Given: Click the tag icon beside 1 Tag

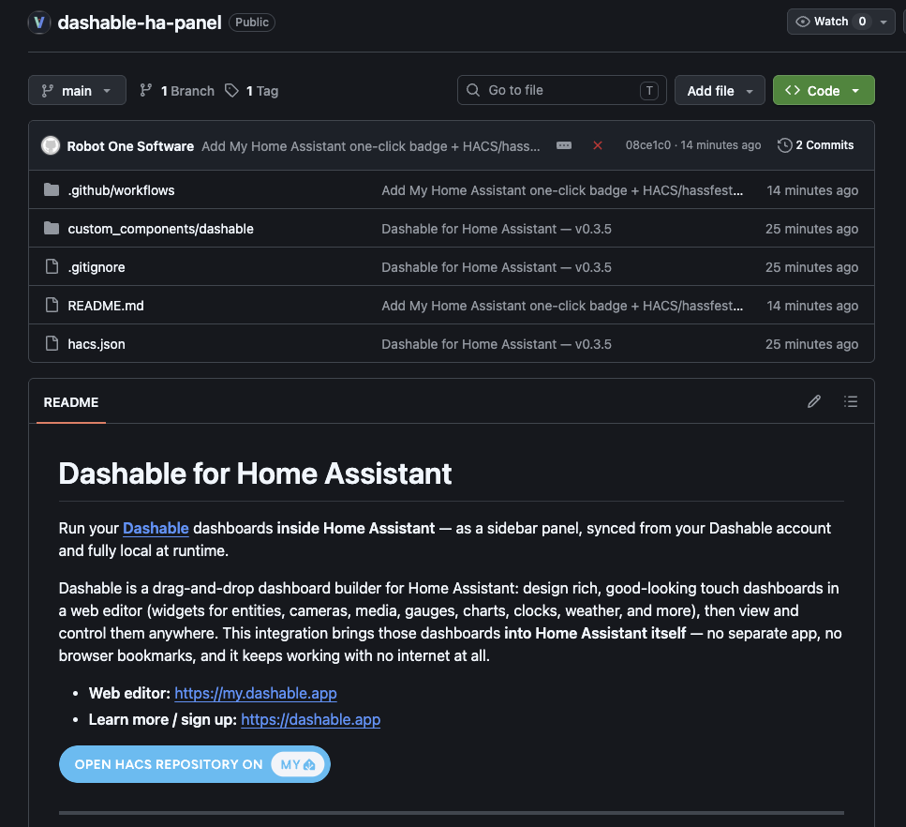Looking at the screenshot, I should (231, 90).
